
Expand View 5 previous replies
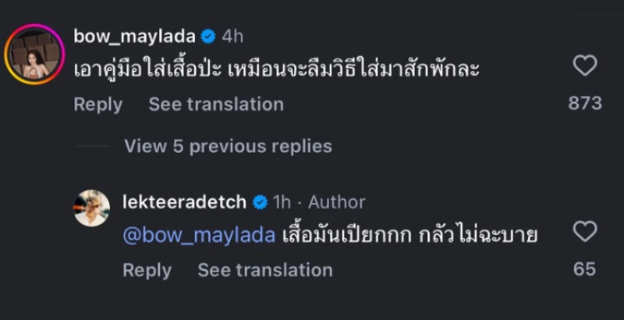coord(228,146)
